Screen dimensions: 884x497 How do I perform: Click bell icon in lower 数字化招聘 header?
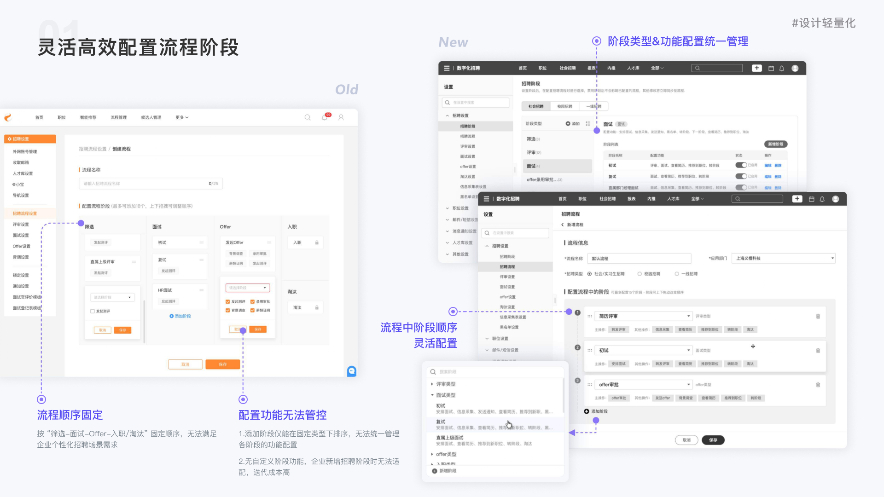coord(822,199)
